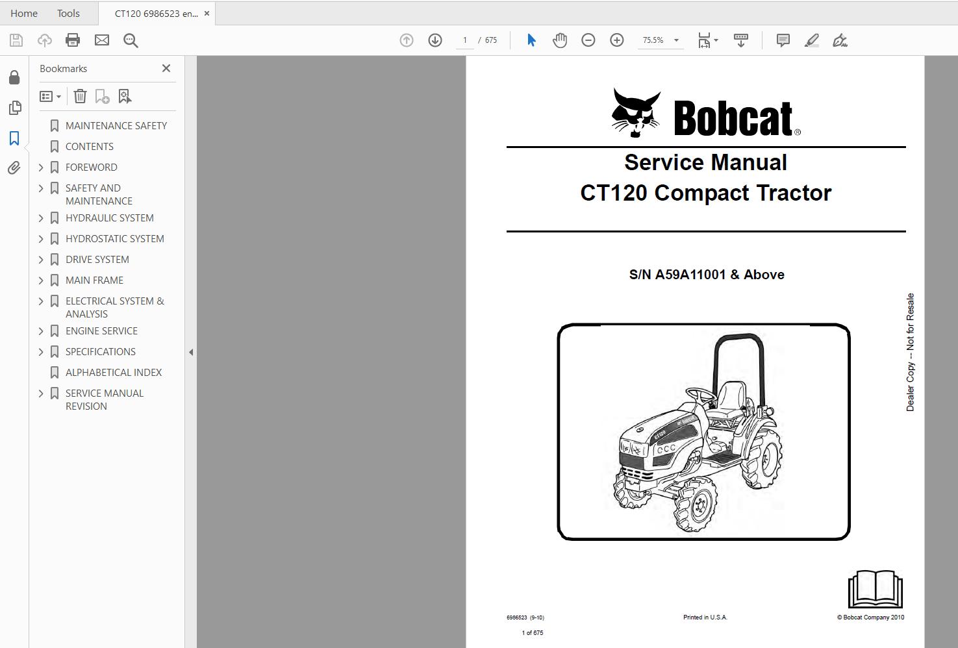Select the Highlight text pen tool
Screen dimensions: 958x648
(812, 40)
